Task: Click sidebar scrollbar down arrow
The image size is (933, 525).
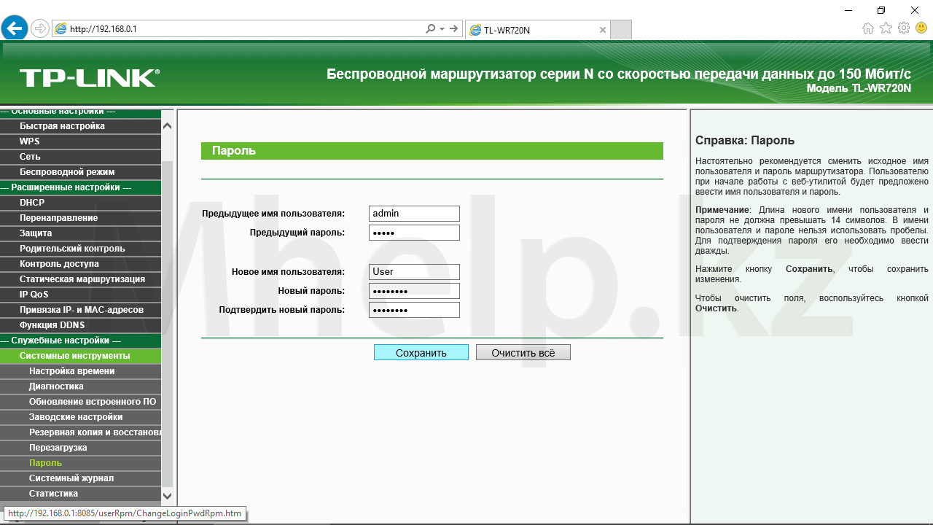Action: pyautogui.click(x=167, y=496)
